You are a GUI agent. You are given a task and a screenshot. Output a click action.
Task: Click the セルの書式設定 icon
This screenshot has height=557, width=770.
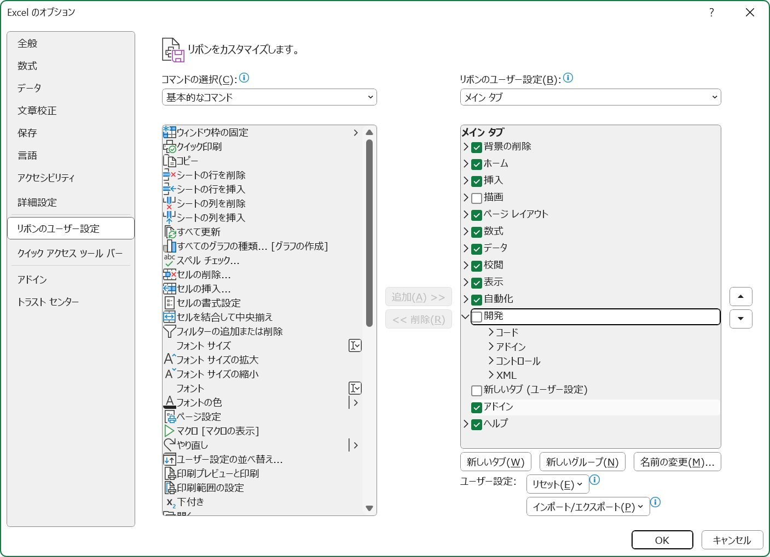tap(170, 303)
